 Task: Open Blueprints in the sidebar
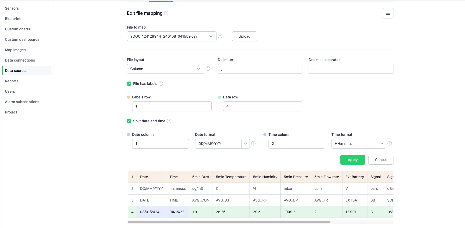click(14, 19)
